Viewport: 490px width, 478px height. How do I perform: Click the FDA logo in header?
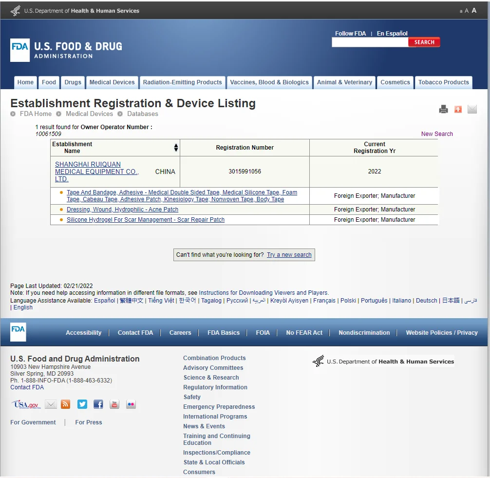(66, 50)
